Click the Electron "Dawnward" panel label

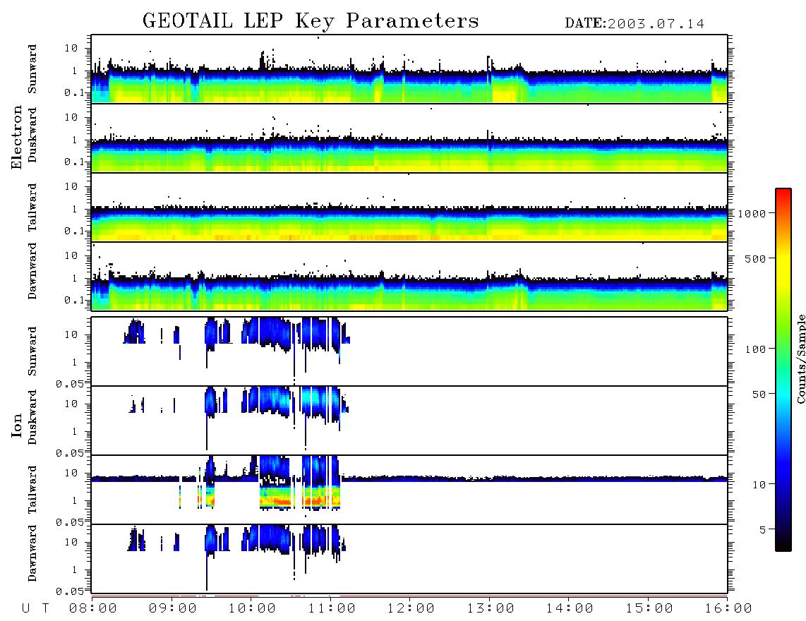point(32,271)
